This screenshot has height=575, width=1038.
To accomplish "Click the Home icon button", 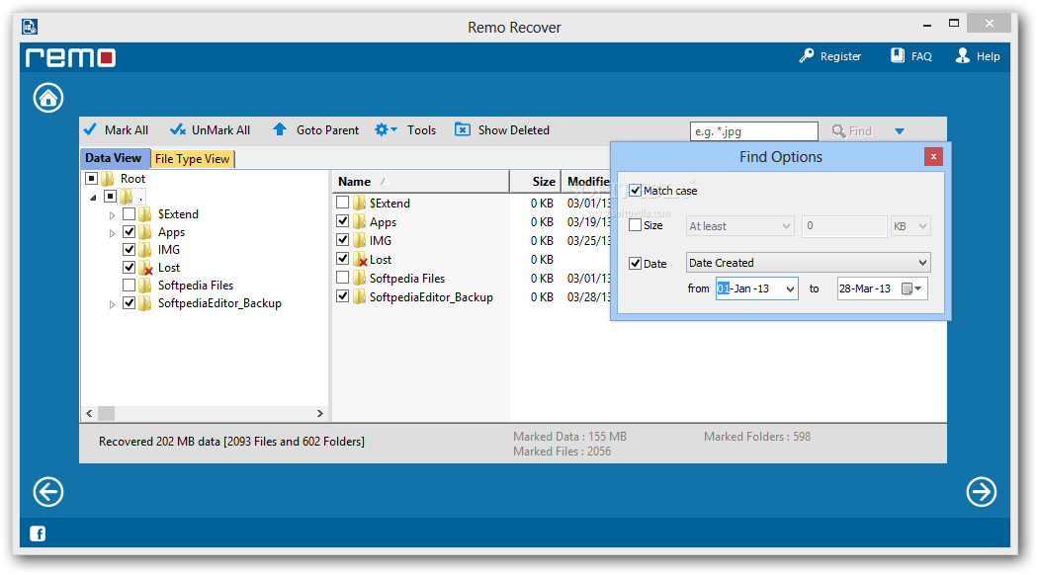I will pos(48,98).
